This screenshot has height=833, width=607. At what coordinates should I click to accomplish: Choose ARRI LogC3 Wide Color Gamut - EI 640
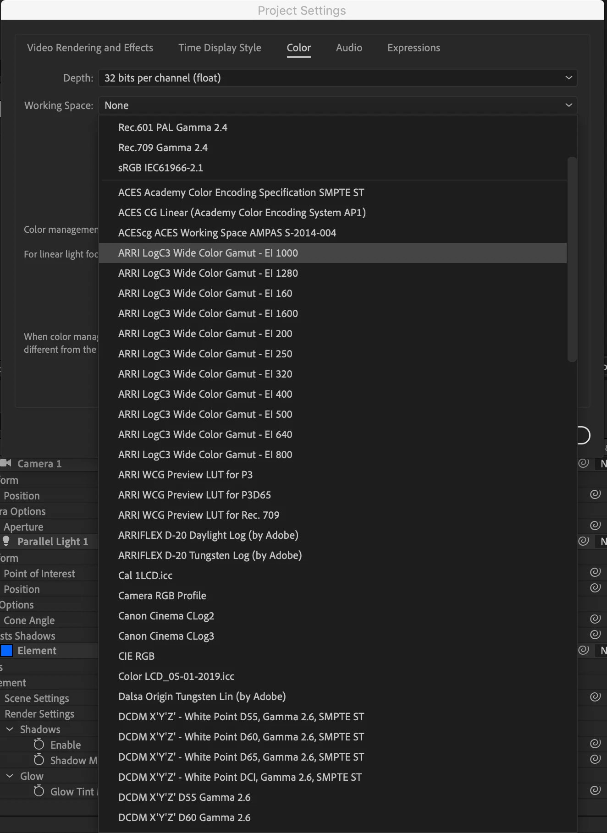333,434
